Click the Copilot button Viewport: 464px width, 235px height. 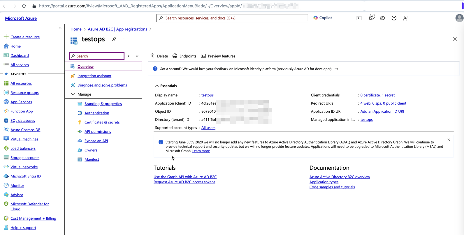[x=322, y=18]
